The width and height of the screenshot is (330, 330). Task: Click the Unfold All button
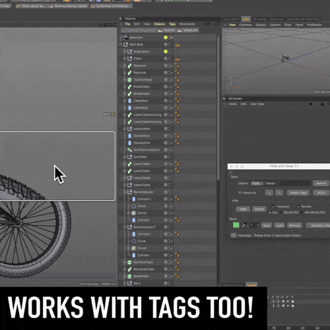tap(188, 30)
